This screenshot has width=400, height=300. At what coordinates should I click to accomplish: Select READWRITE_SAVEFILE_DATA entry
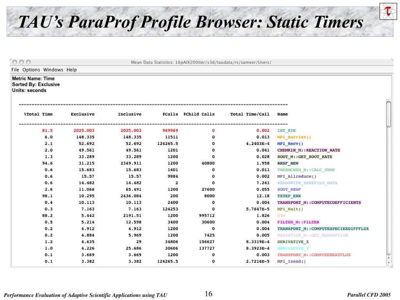(x=307, y=183)
